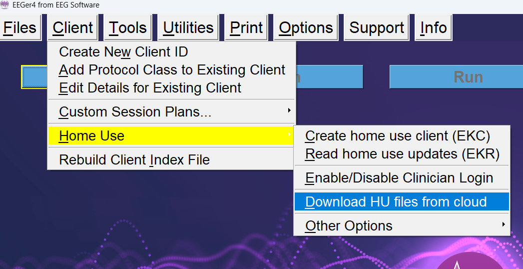Image resolution: width=523 pixels, height=269 pixels.
Task: Select Read home use updates (EKR)
Action: pos(402,153)
